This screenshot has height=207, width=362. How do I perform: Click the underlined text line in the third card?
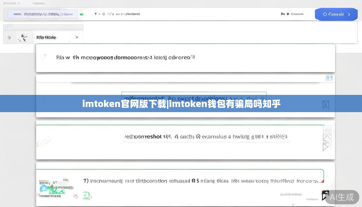206,137
